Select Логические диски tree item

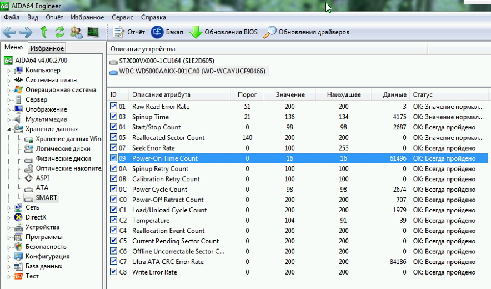click(63, 148)
